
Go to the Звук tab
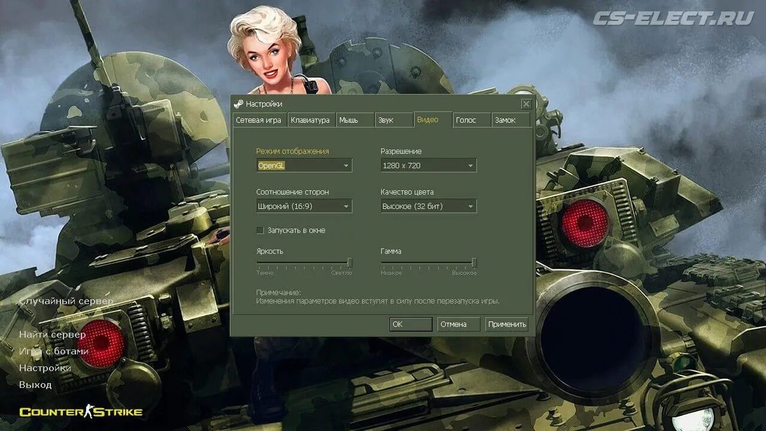coord(393,120)
